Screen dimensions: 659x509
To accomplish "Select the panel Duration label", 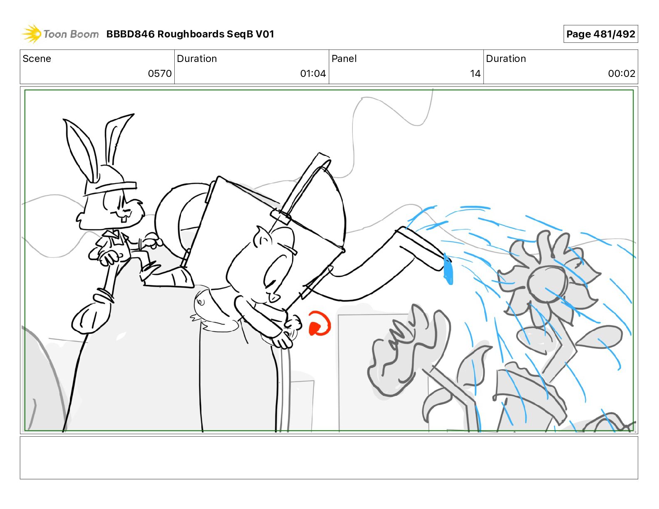I will [x=506, y=59].
